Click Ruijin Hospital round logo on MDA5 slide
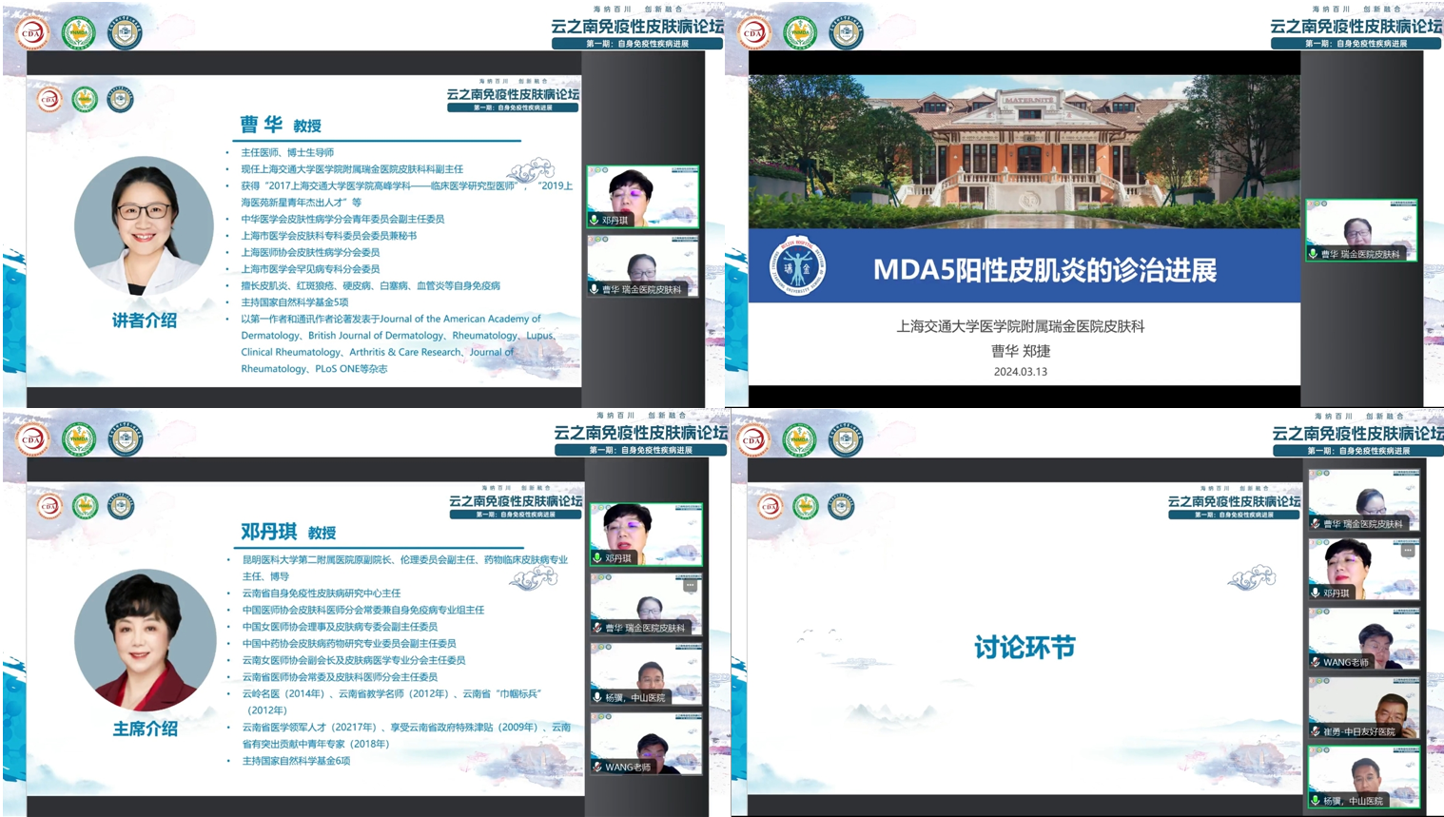Screen dimensions: 1444x817 point(797,266)
